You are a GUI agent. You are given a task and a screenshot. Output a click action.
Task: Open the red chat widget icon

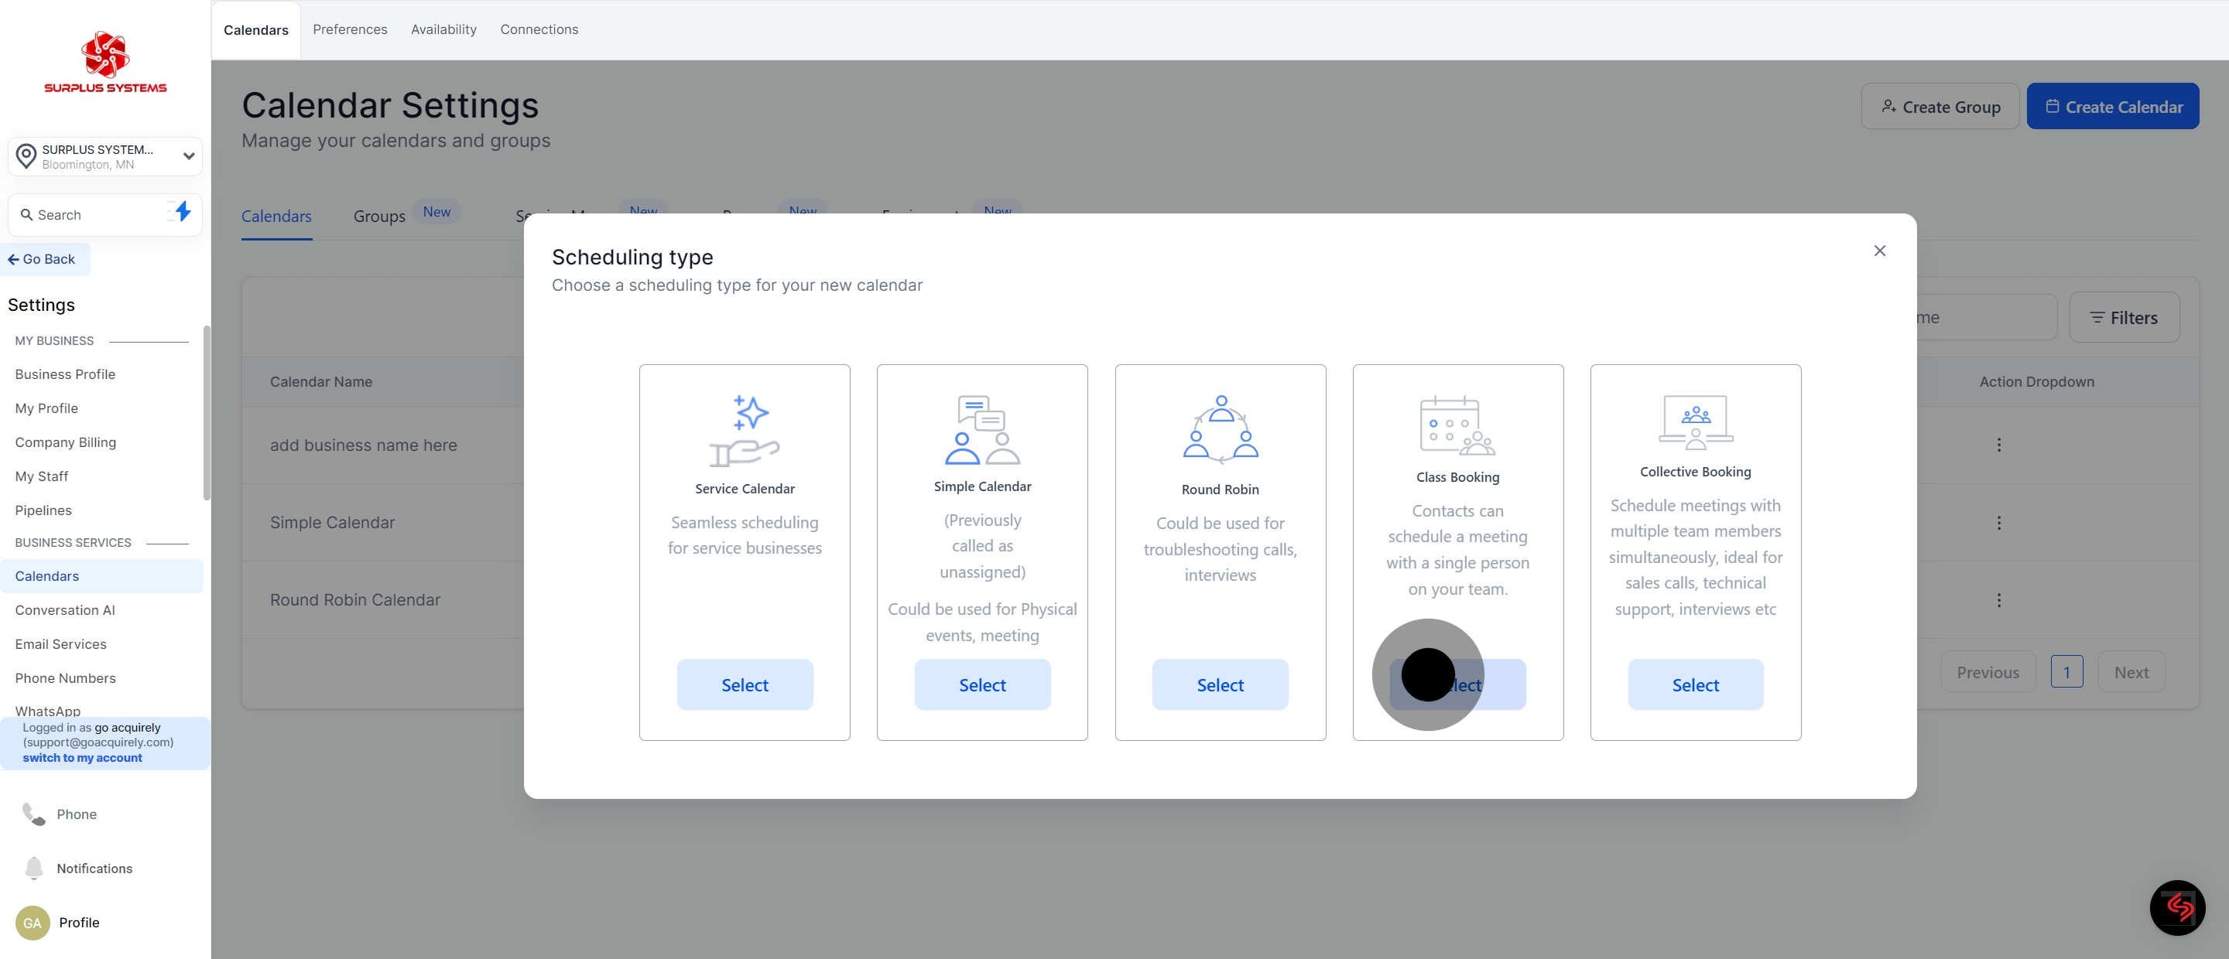(x=2177, y=907)
